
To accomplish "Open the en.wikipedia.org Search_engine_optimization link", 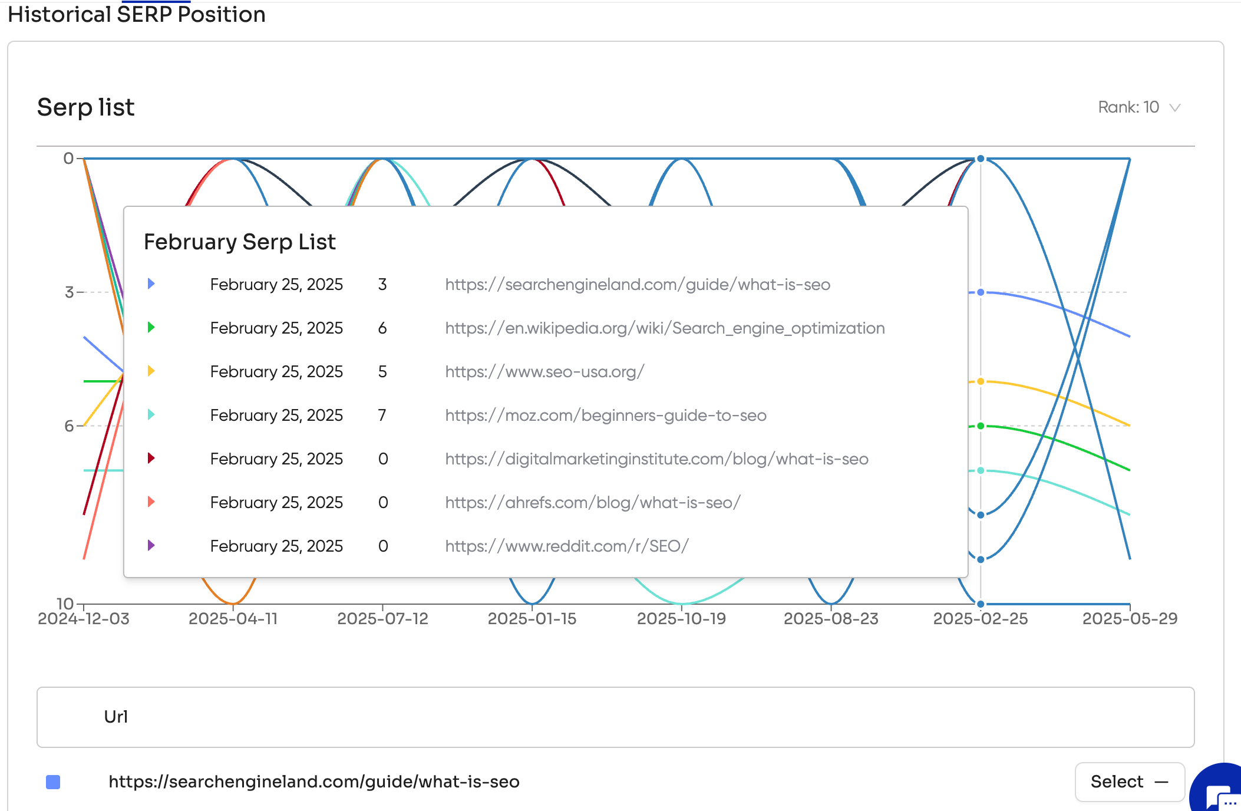I will click(x=665, y=328).
